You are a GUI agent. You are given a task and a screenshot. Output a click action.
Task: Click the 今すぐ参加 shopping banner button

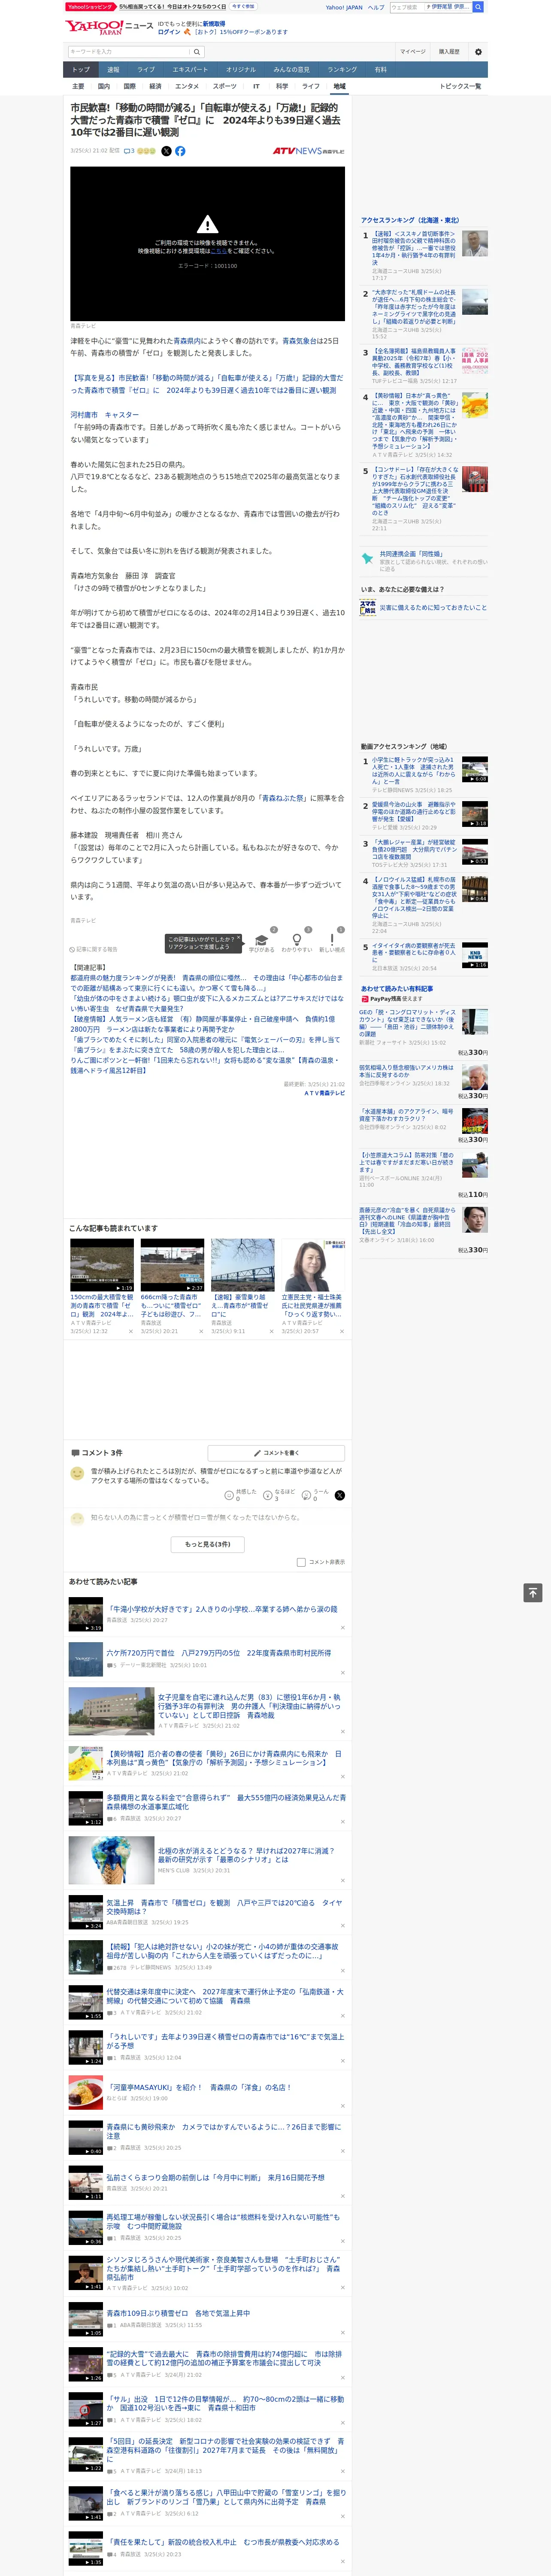pos(243,6)
